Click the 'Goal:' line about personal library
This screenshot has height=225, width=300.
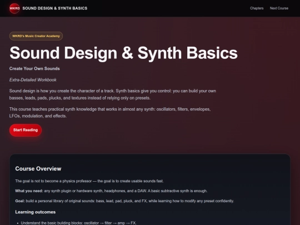coord(124,201)
